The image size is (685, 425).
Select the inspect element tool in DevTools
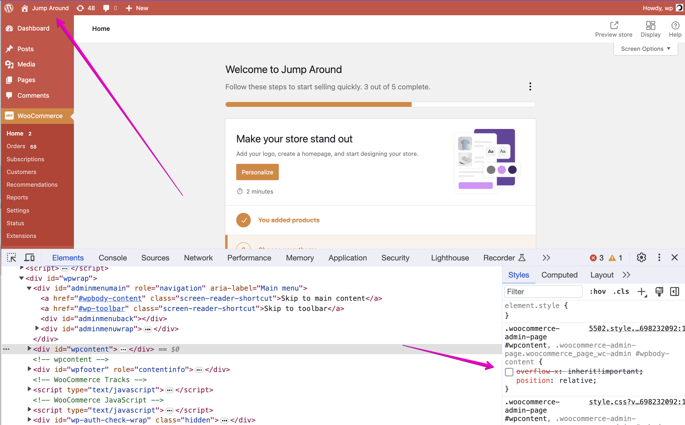click(11, 257)
